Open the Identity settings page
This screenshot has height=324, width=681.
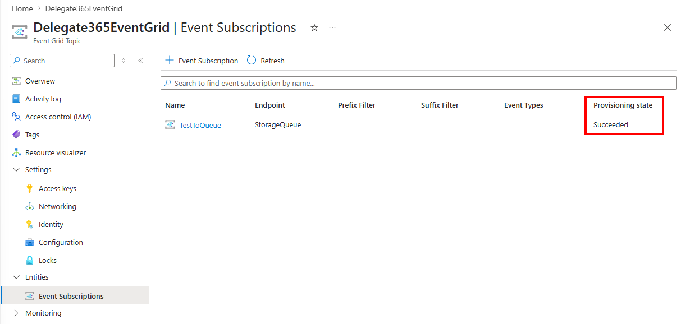point(51,225)
